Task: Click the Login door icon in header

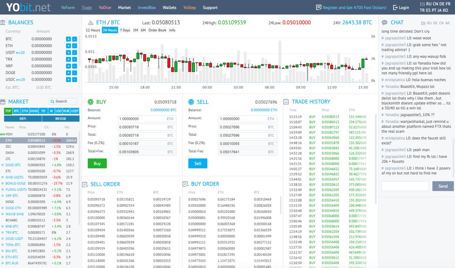Action: point(395,8)
